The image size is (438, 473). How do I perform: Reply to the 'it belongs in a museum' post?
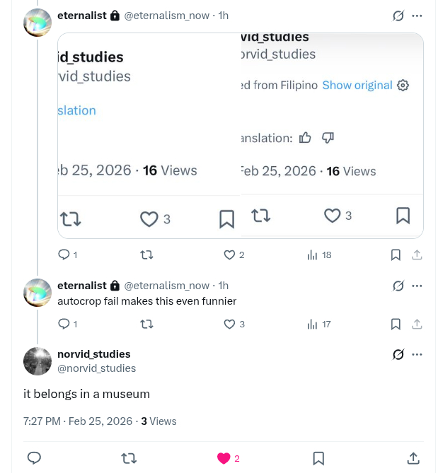click(34, 458)
